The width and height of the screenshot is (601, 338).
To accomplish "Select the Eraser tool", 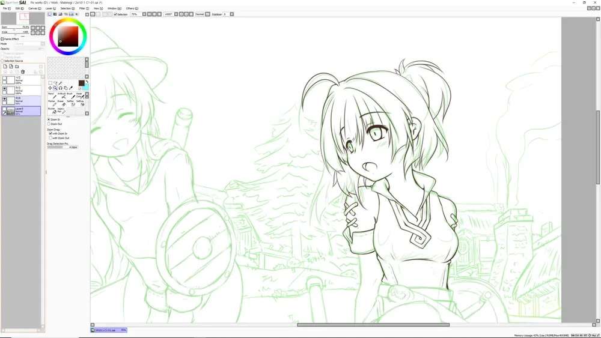I will 62,104.
